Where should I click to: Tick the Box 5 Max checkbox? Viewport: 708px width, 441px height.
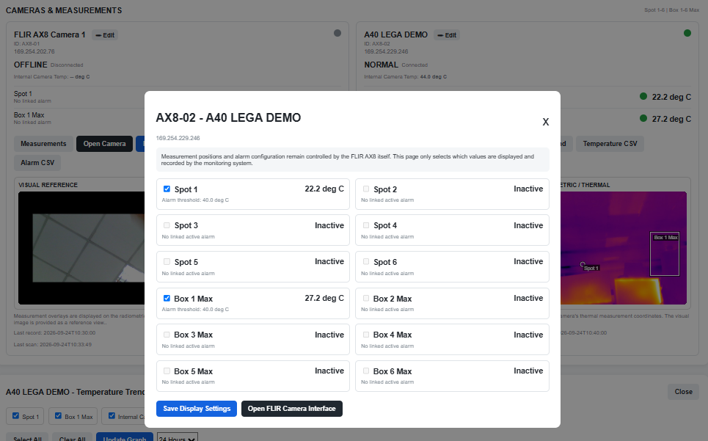pyautogui.click(x=167, y=371)
